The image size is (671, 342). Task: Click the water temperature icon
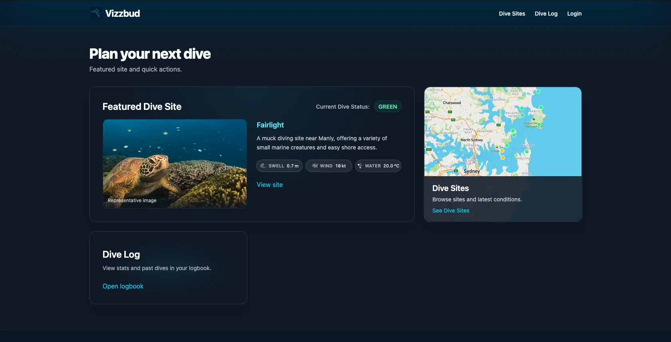[x=359, y=166]
